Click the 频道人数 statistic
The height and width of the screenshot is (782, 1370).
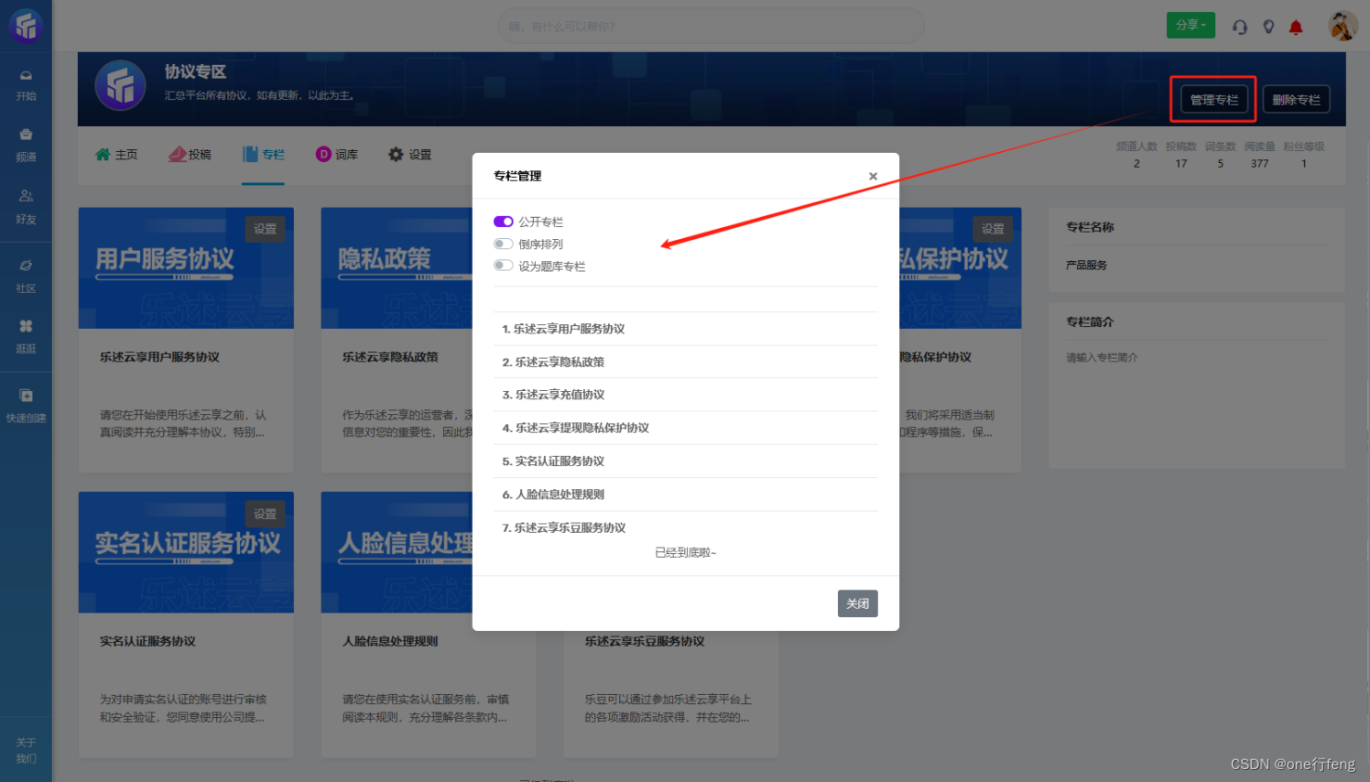click(1136, 155)
